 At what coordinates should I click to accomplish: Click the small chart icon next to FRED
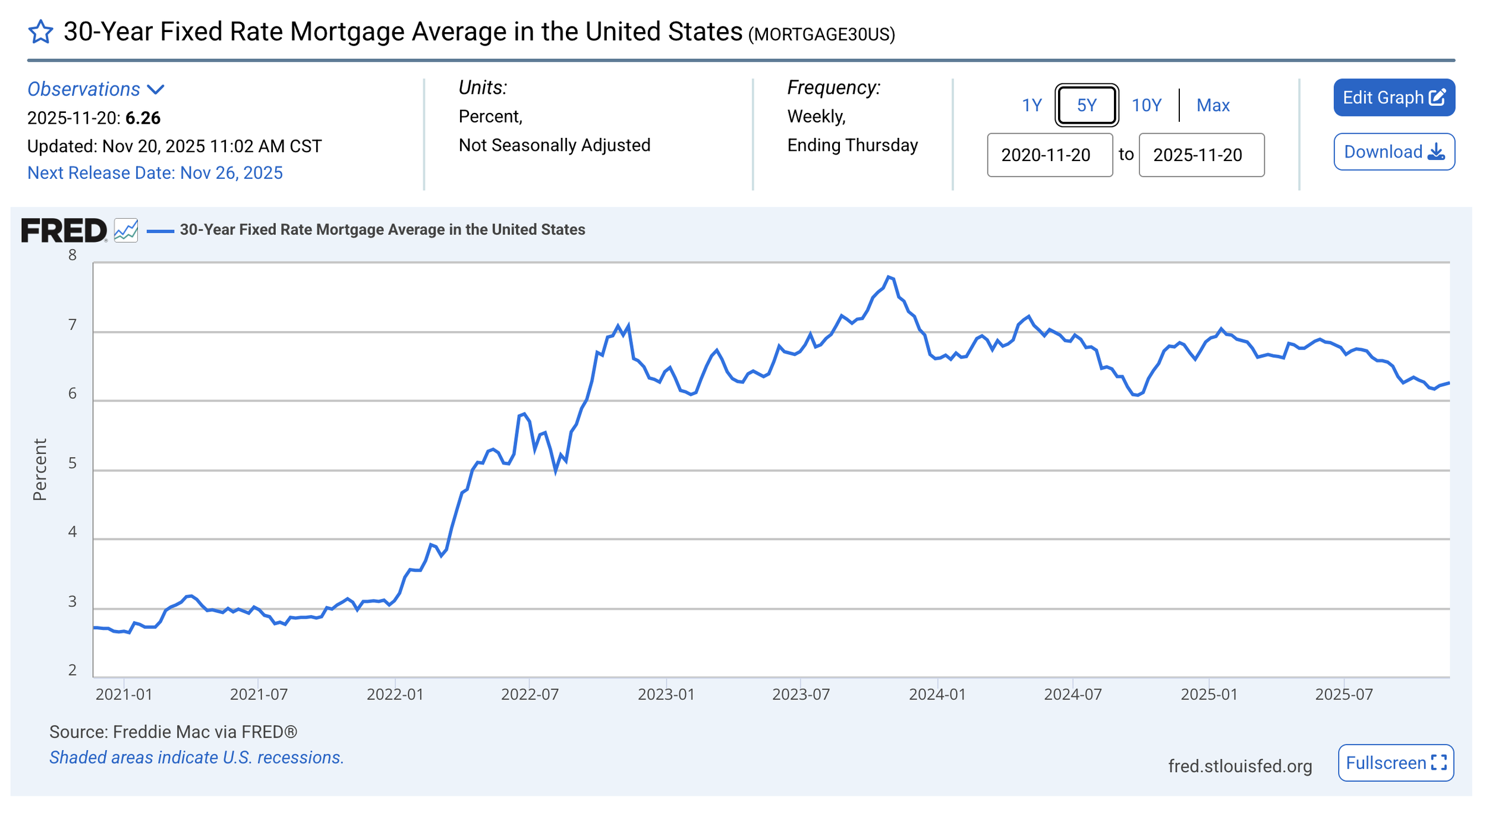126,230
